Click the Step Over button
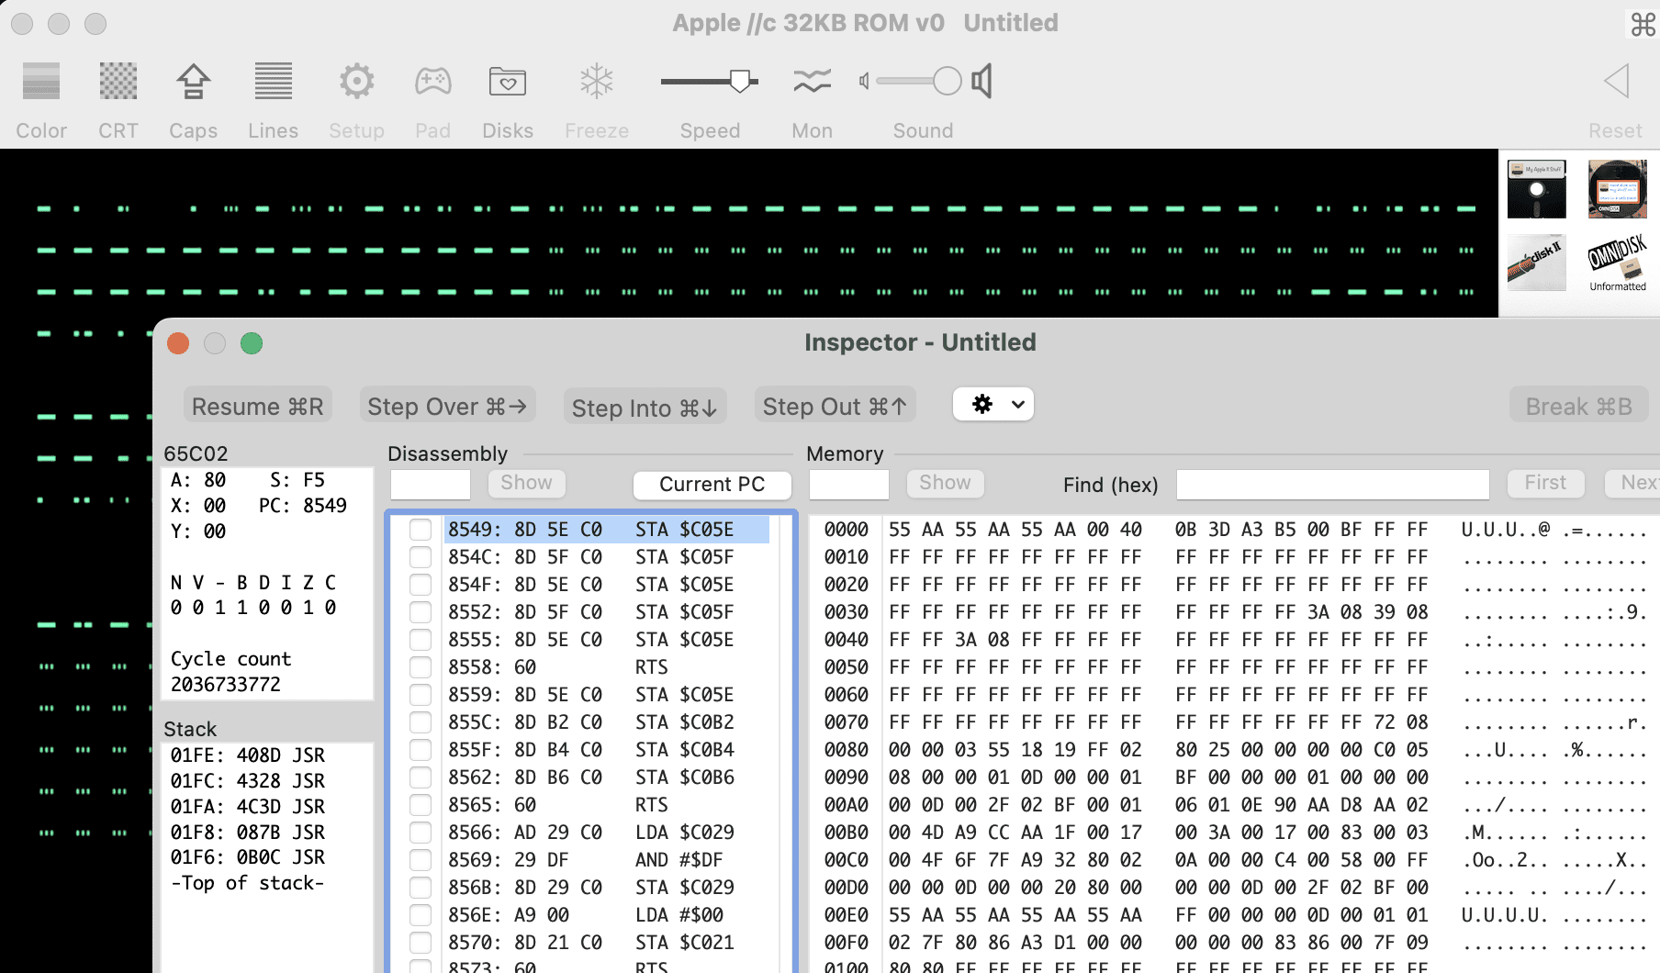The image size is (1660, 973). point(447,406)
